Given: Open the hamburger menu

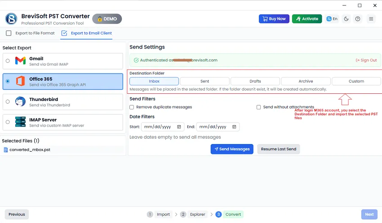Looking at the screenshot, I should coord(371,19).
